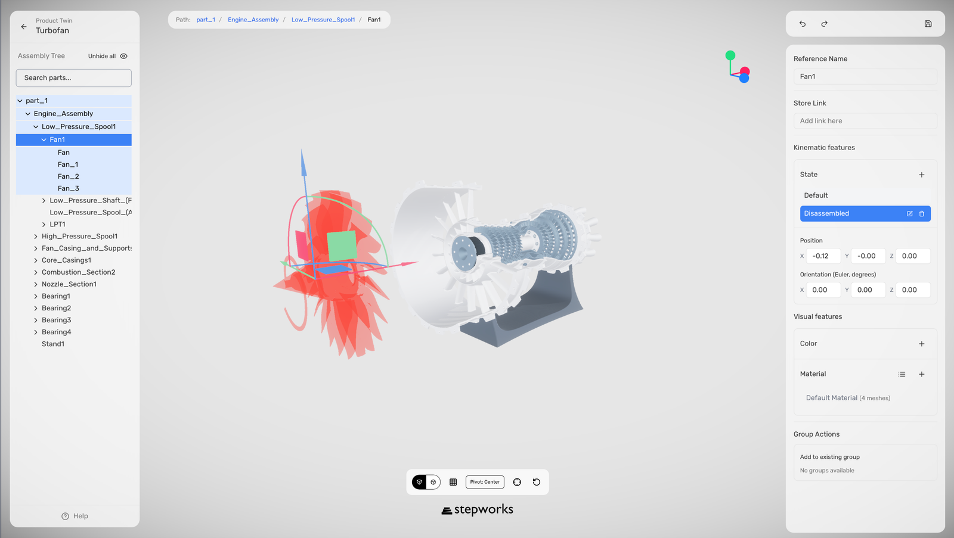This screenshot has width=954, height=538.
Task: Go back with the arrow beside Turbofan
Action: [x=24, y=26]
